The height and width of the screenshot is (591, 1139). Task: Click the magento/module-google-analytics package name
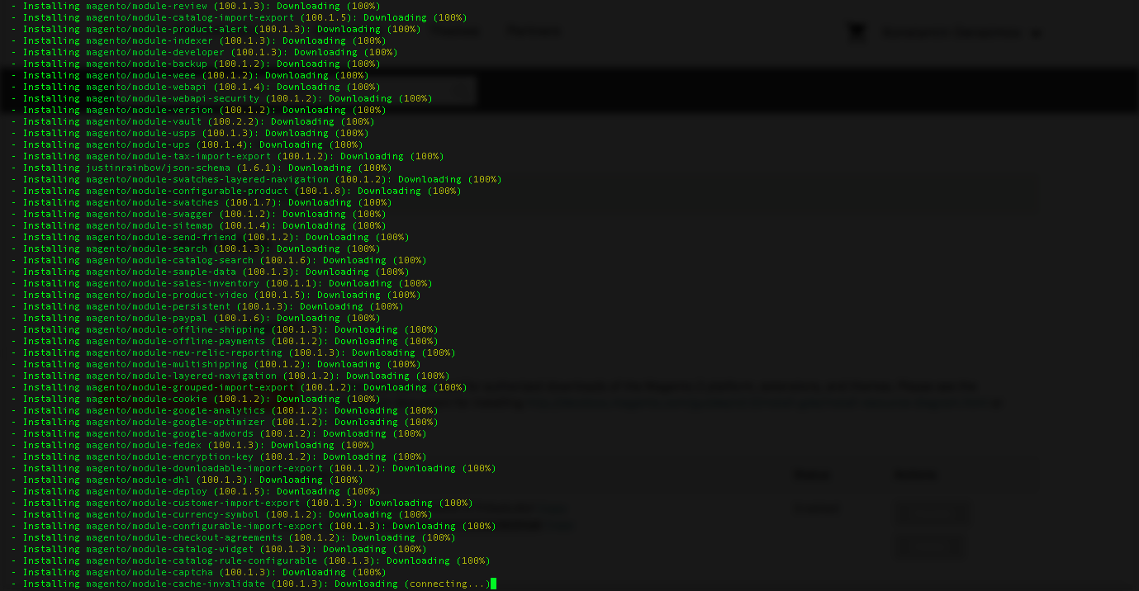pos(175,410)
